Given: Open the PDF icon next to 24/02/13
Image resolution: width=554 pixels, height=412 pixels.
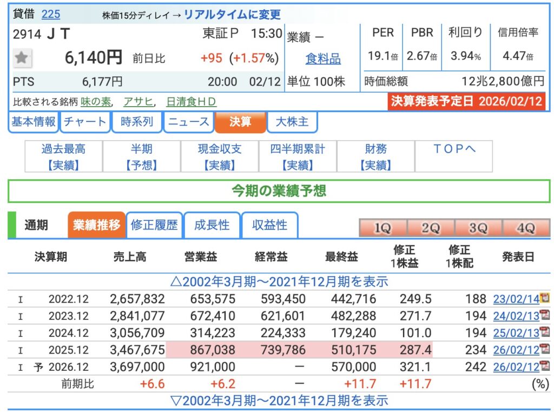Looking at the screenshot, I should click(x=545, y=315).
